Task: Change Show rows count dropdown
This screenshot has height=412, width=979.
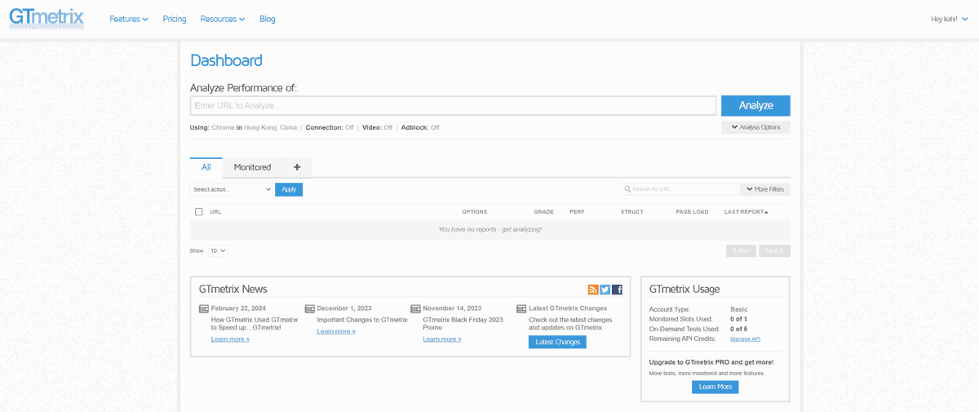Action: (218, 250)
